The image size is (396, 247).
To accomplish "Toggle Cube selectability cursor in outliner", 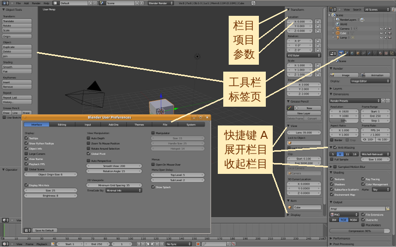I will (x=386, y=33).
